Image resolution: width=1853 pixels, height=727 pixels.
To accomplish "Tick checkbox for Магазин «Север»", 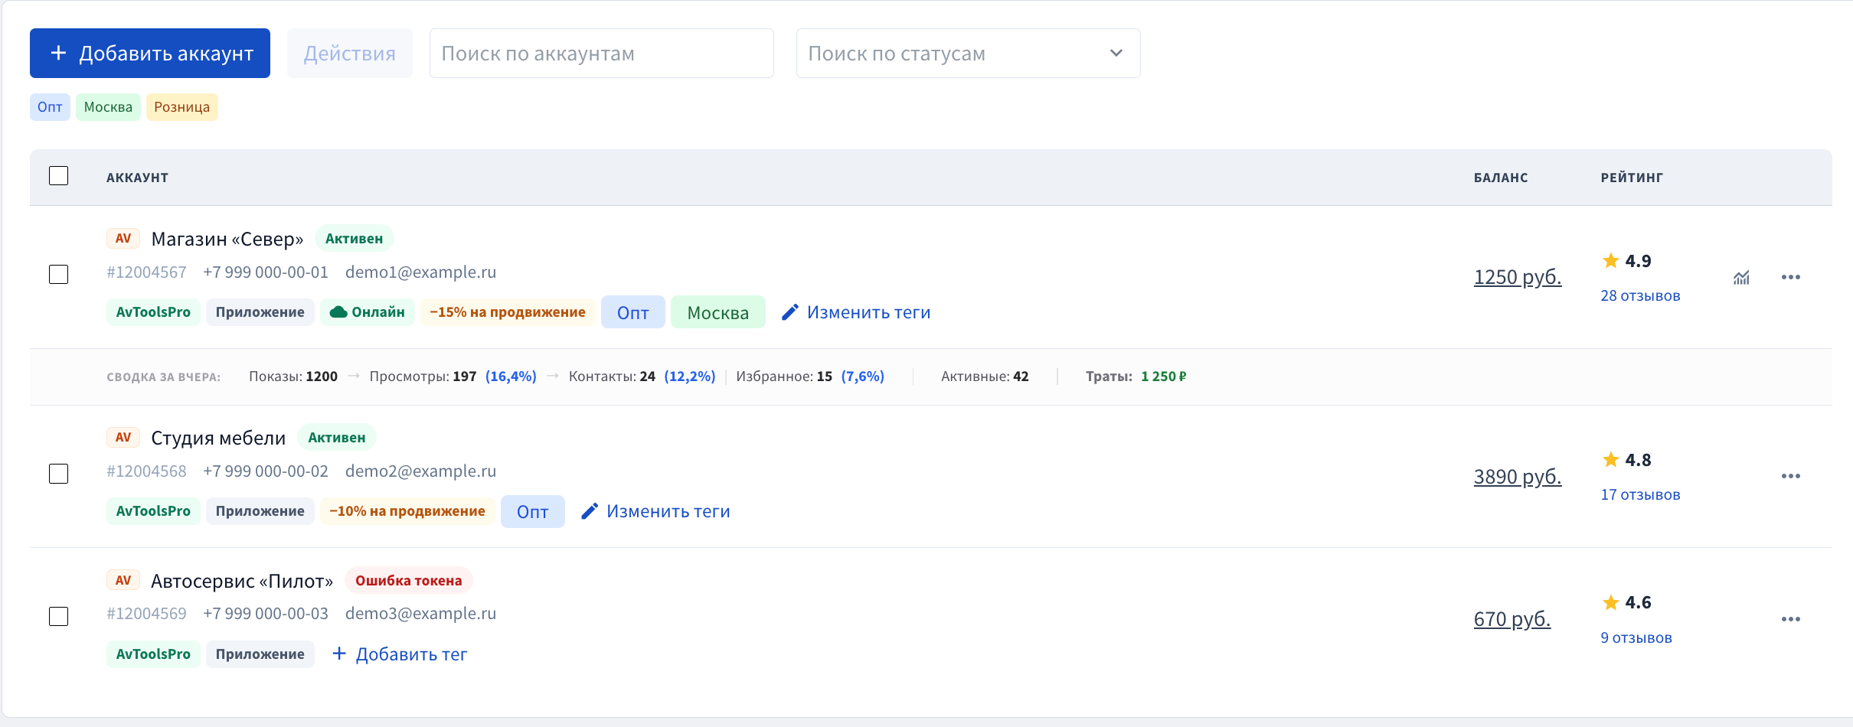I will pyautogui.click(x=59, y=274).
